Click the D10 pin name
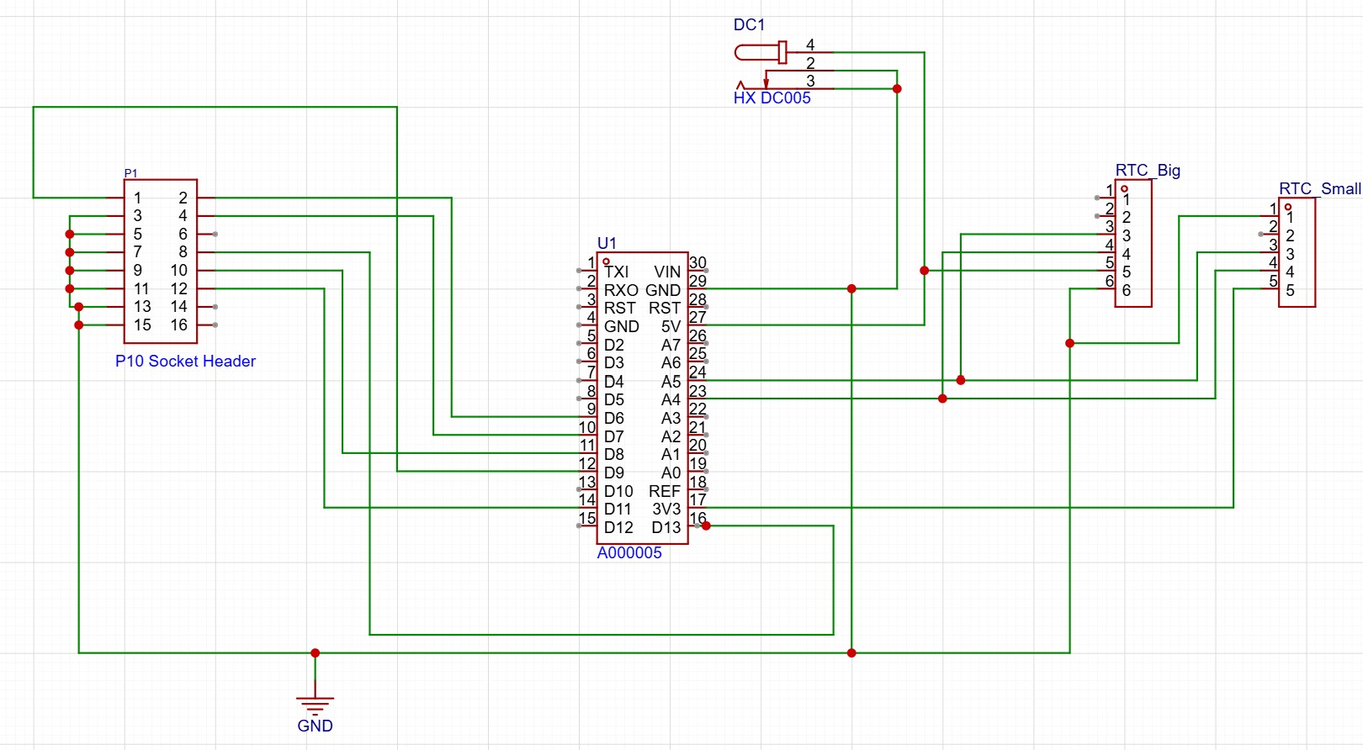This screenshot has height=750, width=1363. point(618,491)
